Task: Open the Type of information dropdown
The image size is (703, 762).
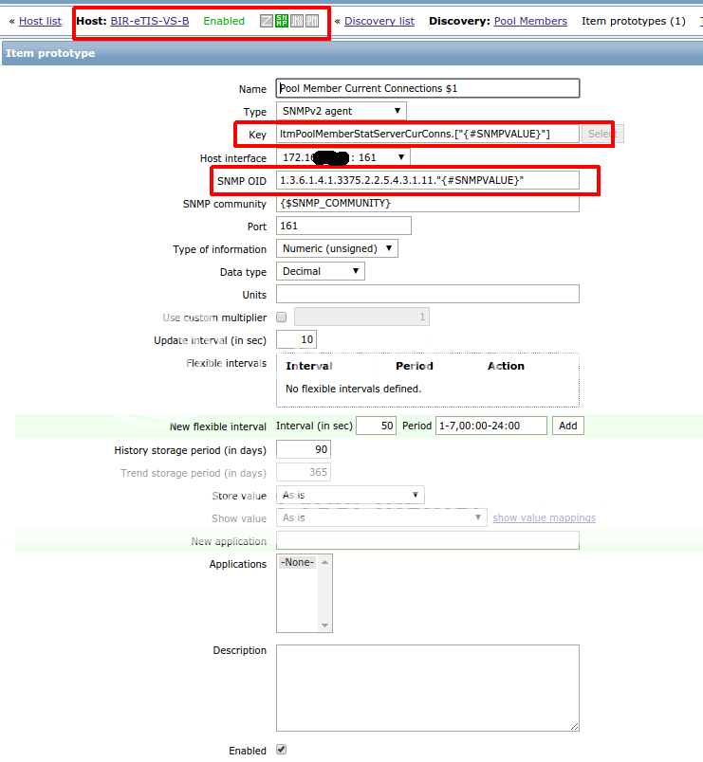Action: [x=337, y=249]
